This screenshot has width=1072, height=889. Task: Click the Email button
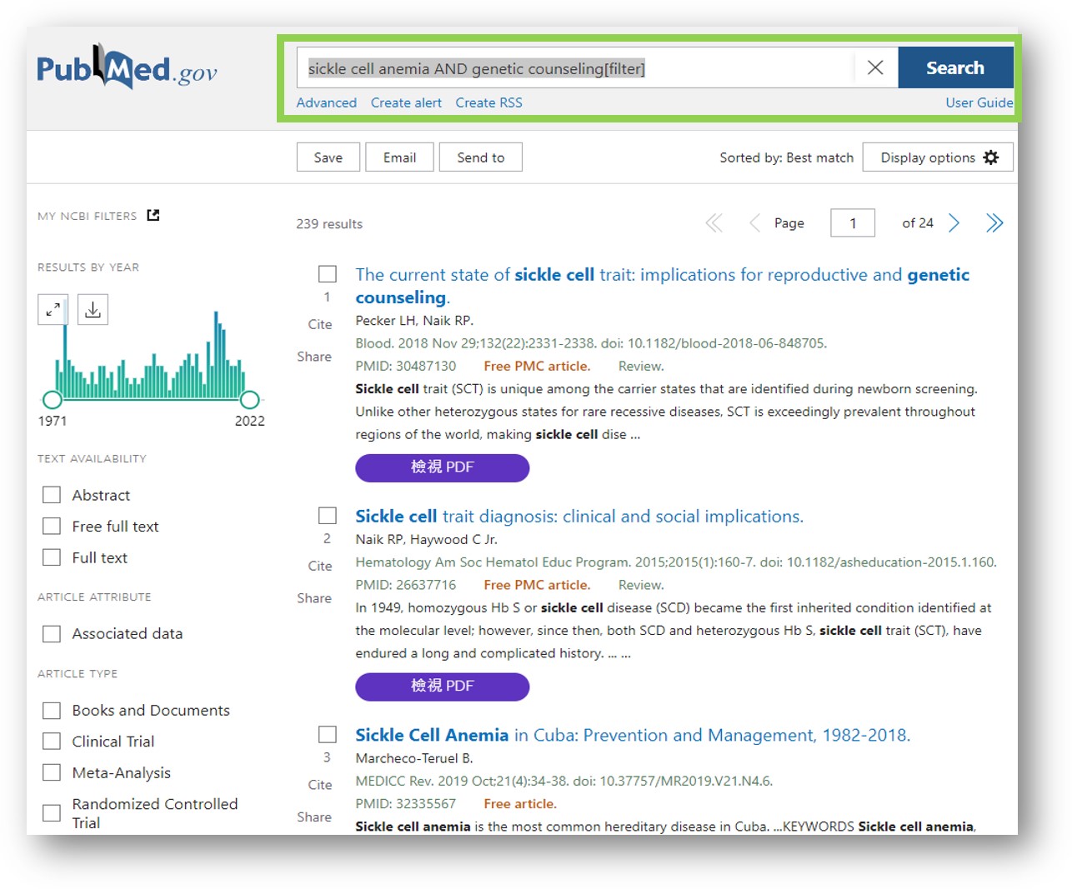click(x=399, y=157)
